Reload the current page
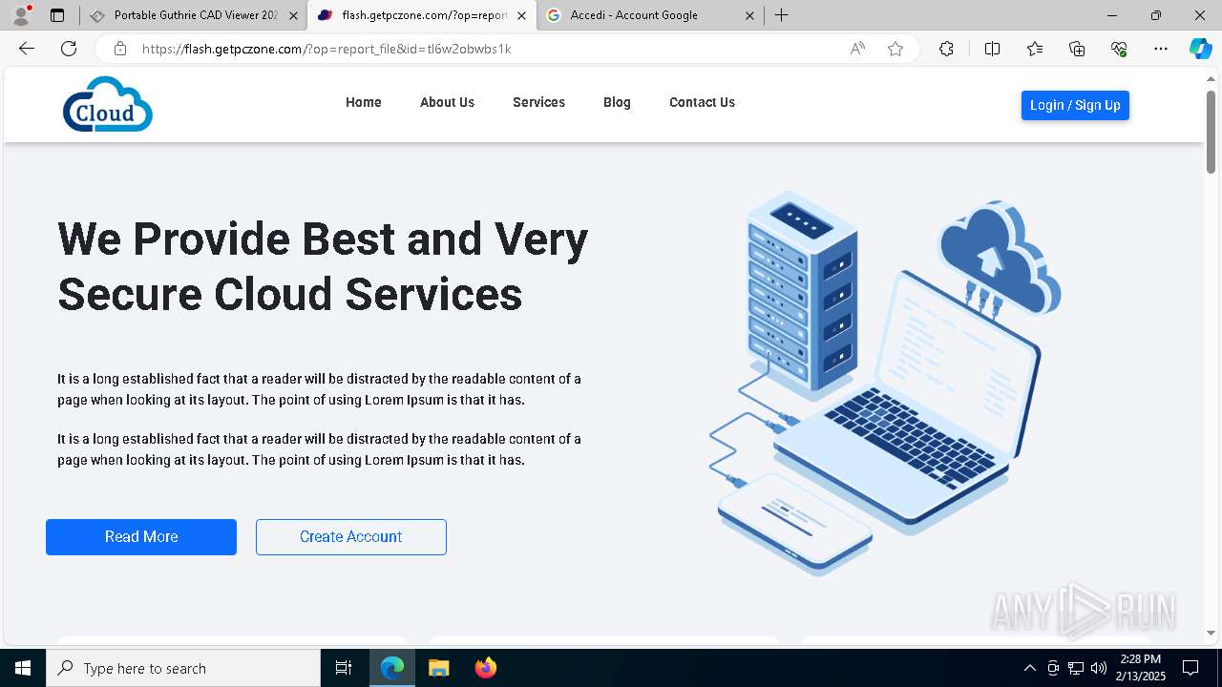The height and width of the screenshot is (687, 1222). 69,49
